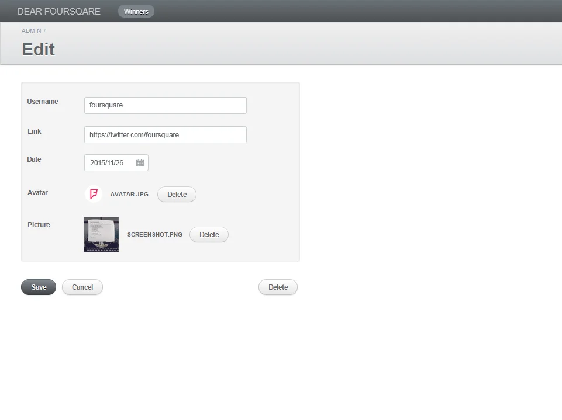Select the SCREENSHOT.PNG file name

click(155, 234)
